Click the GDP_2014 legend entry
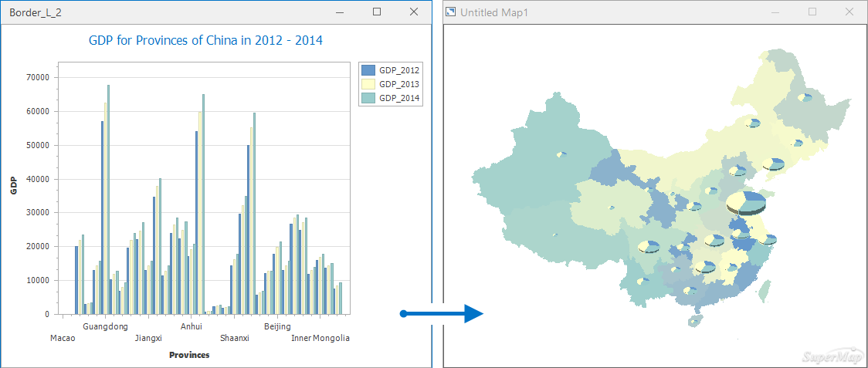This screenshot has width=868, height=368. pyautogui.click(x=398, y=98)
